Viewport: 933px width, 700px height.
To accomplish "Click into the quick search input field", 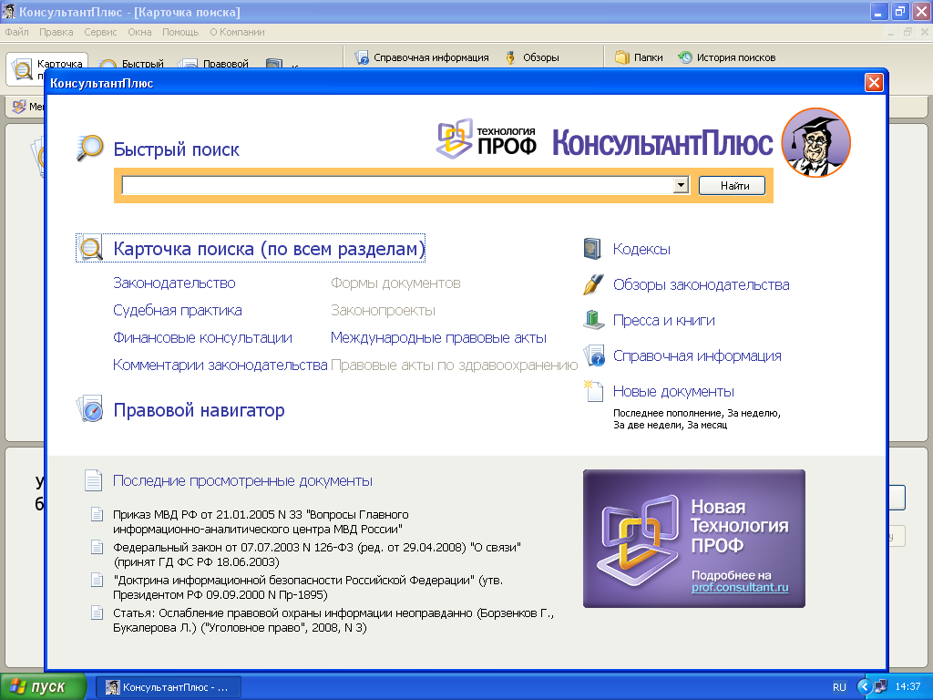I will click(398, 185).
